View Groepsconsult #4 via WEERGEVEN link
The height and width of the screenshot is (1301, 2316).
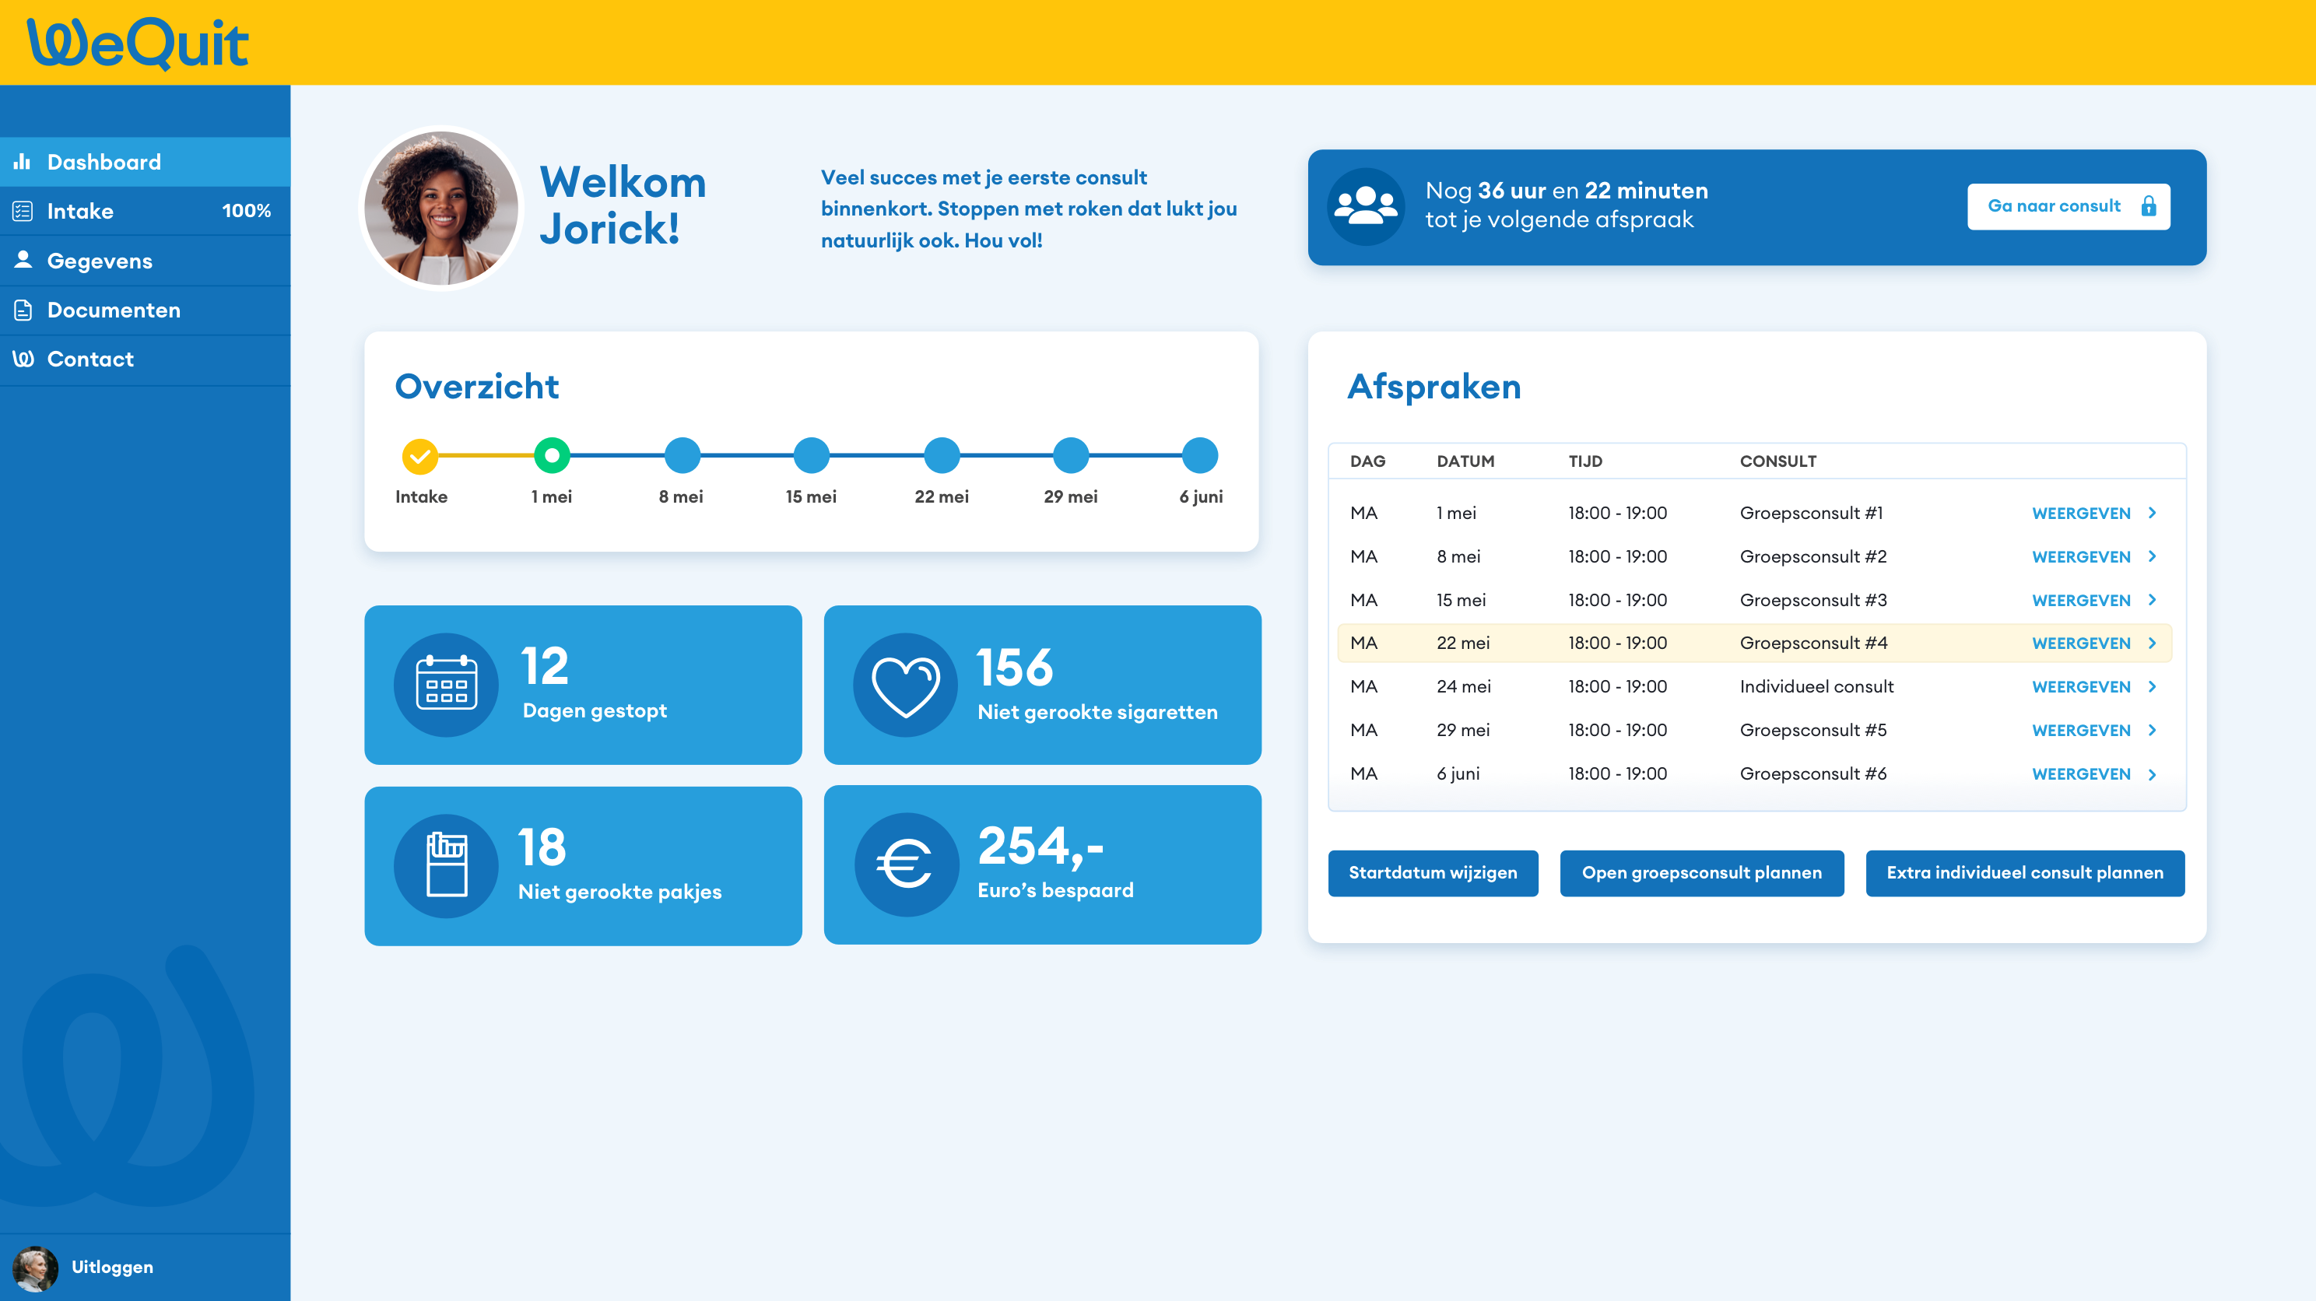2081,643
